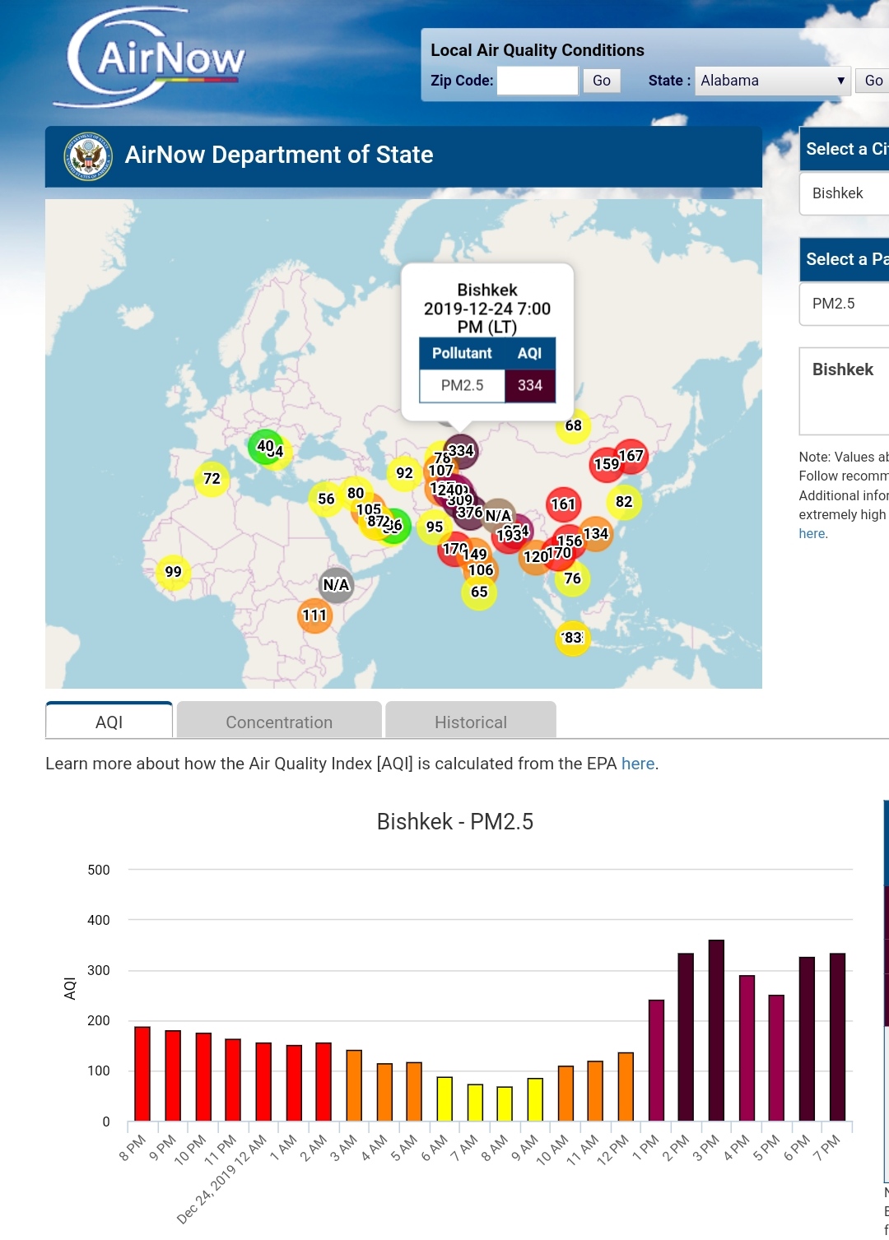Viewport: 889px width, 1240px height.
Task: Select the yellow 83 map marker
Action: [572, 638]
